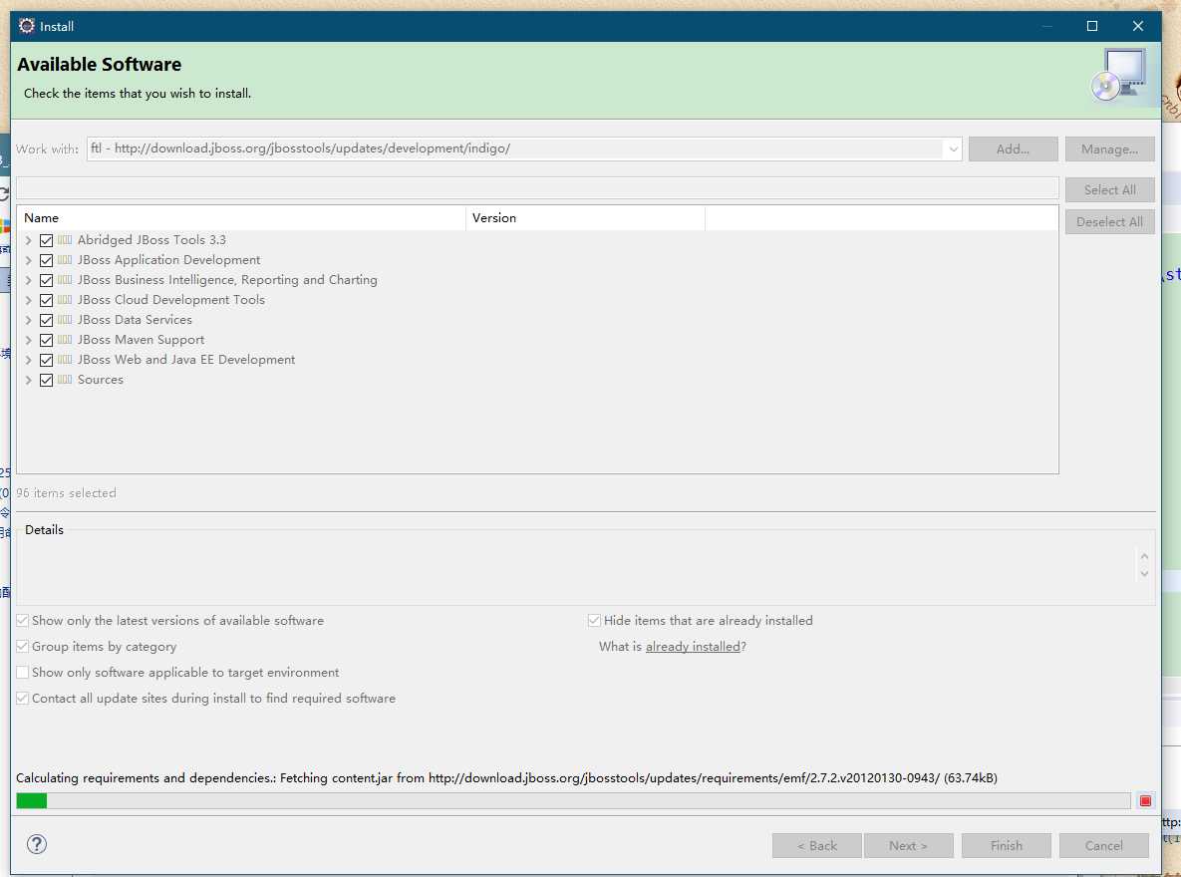The image size is (1181, 877).
Task: Toggle Hide items that are already installed
Action: (594, 620)
